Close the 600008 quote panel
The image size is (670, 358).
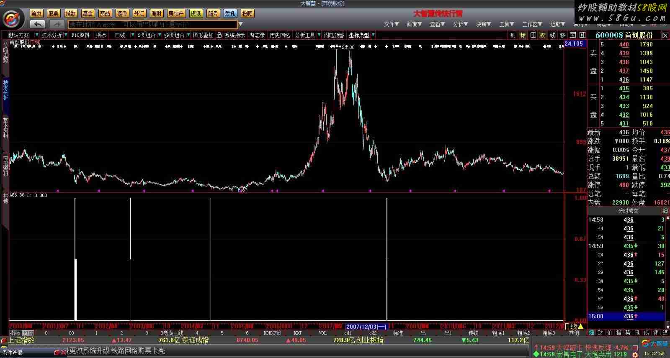pyautogui.click(x=665, y=36)
